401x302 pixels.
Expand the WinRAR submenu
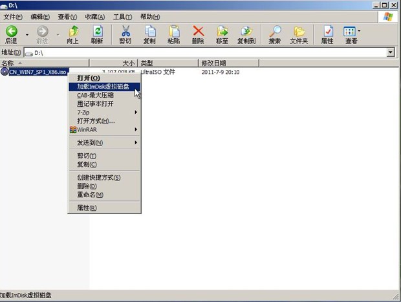click(136, 129)
